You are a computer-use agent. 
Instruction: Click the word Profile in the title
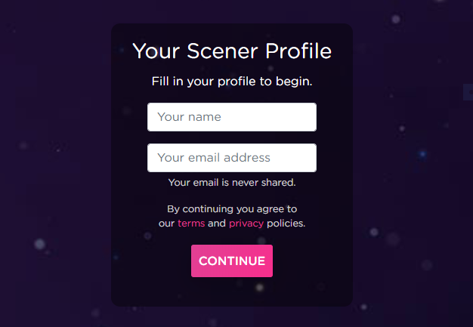coord(298,51)
